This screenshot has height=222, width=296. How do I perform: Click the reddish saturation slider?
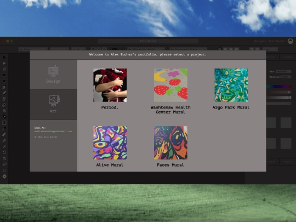pyautogui.click(x=278, y=92)
